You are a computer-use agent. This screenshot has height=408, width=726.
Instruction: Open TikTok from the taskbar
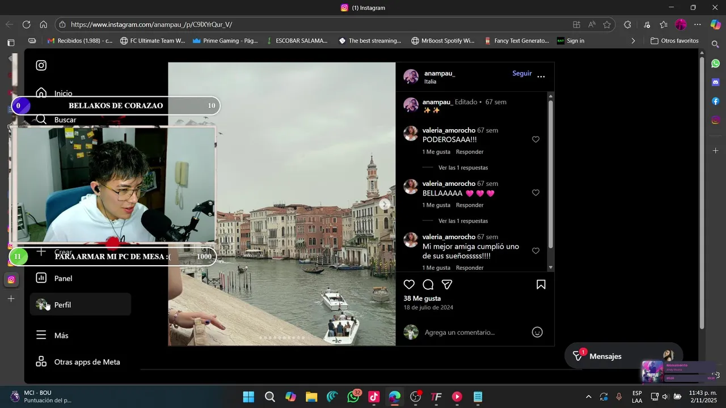tap(374, 397)
